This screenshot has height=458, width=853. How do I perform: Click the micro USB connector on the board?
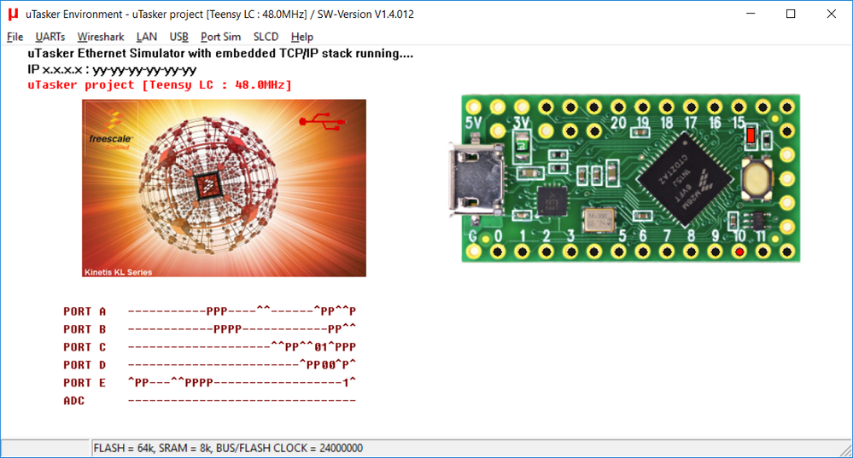(x=475, y=181)
